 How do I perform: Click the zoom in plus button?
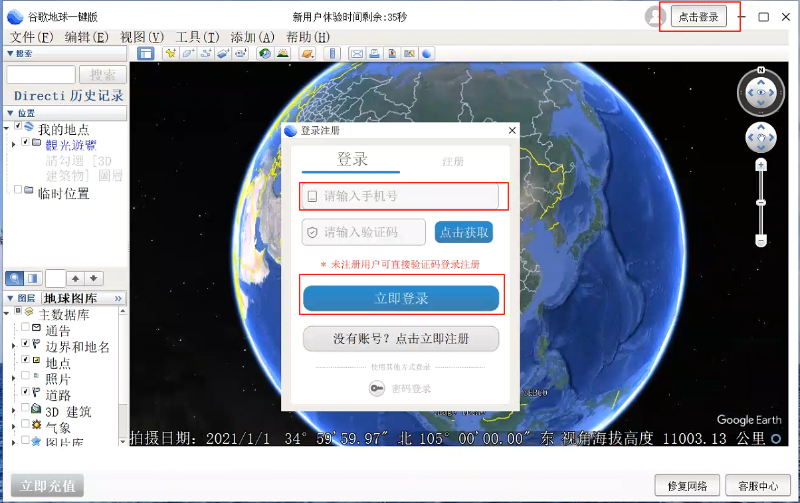pyautogui.click(x=761, y=164)
